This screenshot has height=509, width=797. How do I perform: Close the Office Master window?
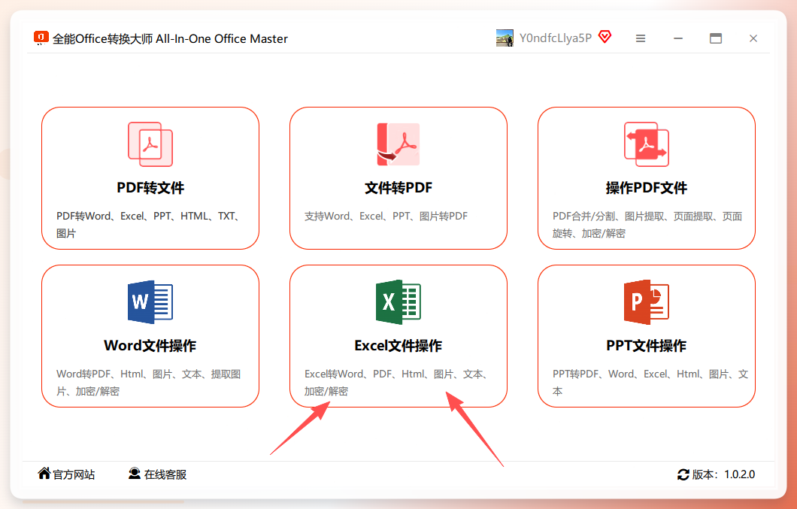pos(753,38)
